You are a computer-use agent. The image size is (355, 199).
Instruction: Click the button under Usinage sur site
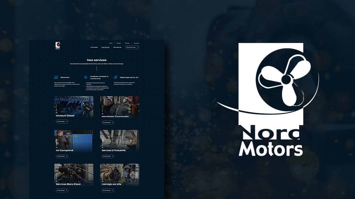pos(108,190)
